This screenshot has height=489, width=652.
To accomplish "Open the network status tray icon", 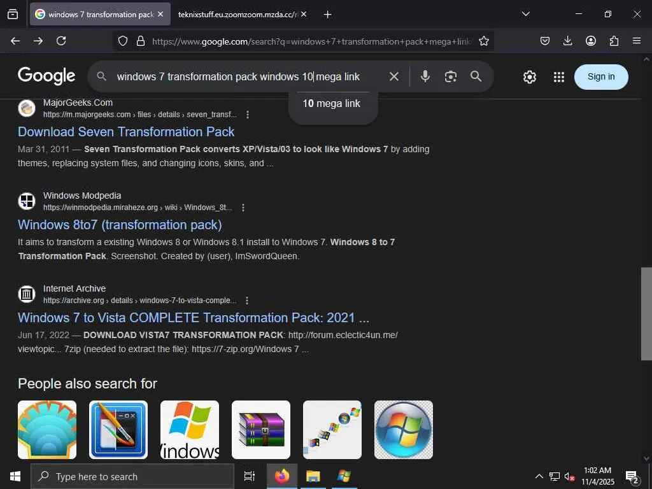I will pos(555,476).
